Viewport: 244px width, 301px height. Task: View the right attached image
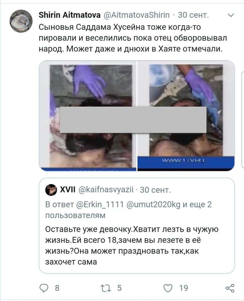click(x=186, y=116)
